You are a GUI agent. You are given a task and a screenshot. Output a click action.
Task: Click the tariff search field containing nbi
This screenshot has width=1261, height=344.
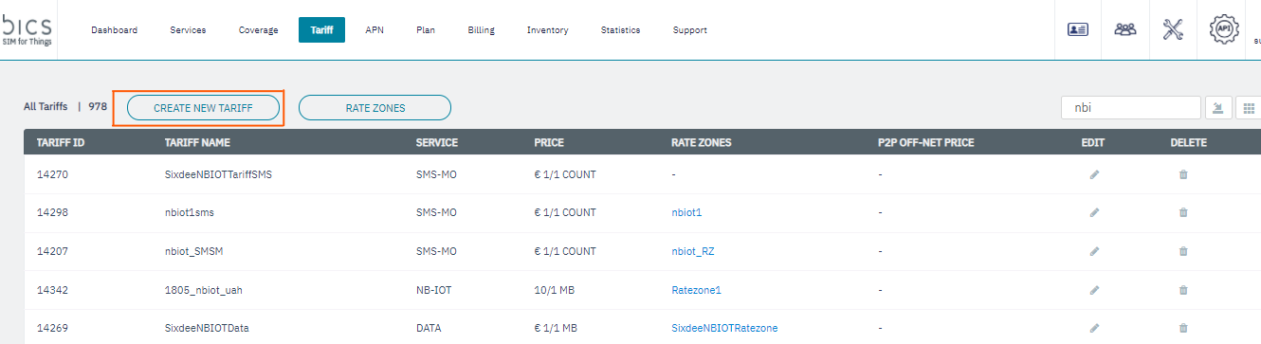click(x=1130, y=108)
